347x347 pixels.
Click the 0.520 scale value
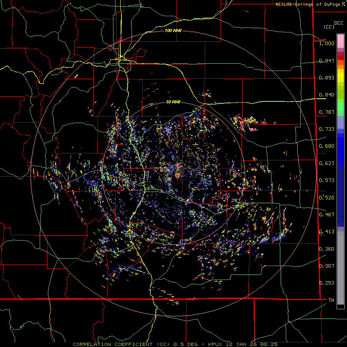(327, 197)
